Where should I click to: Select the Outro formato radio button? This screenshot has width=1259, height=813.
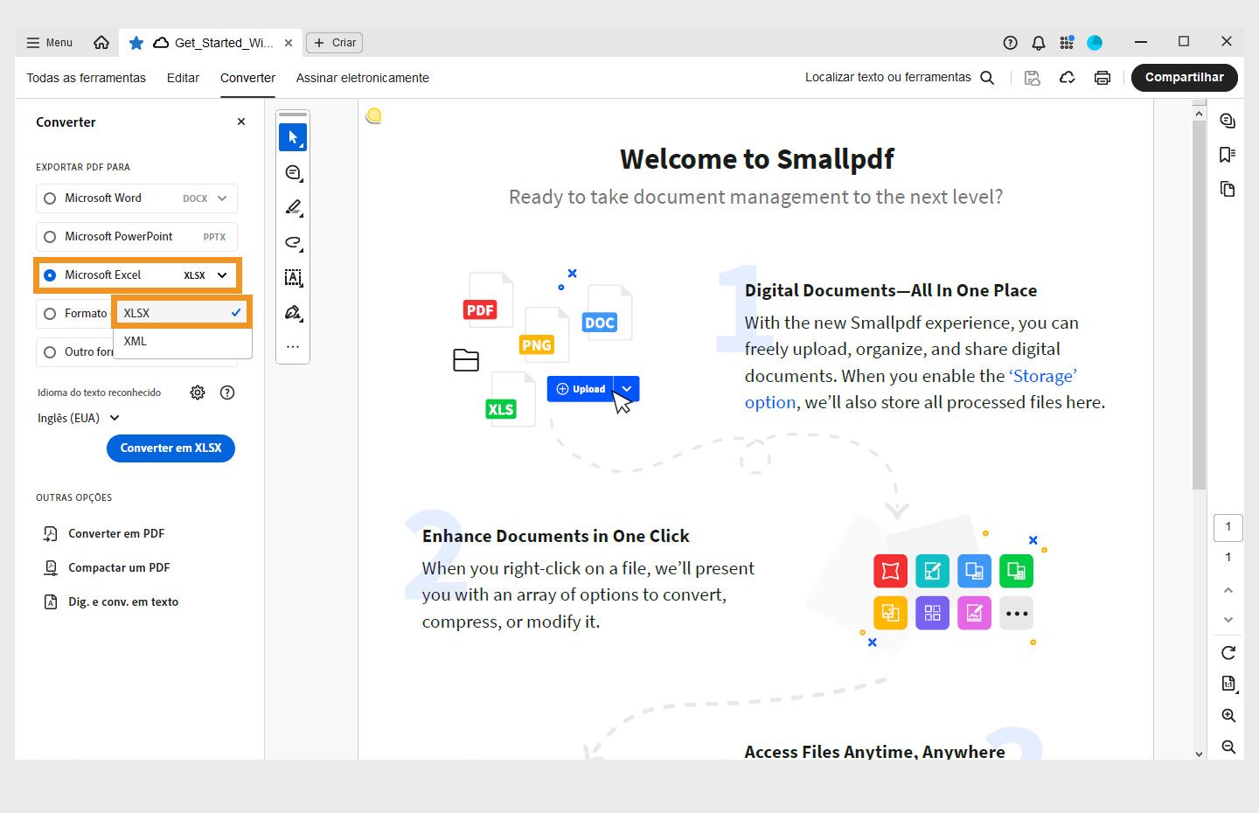50,352
